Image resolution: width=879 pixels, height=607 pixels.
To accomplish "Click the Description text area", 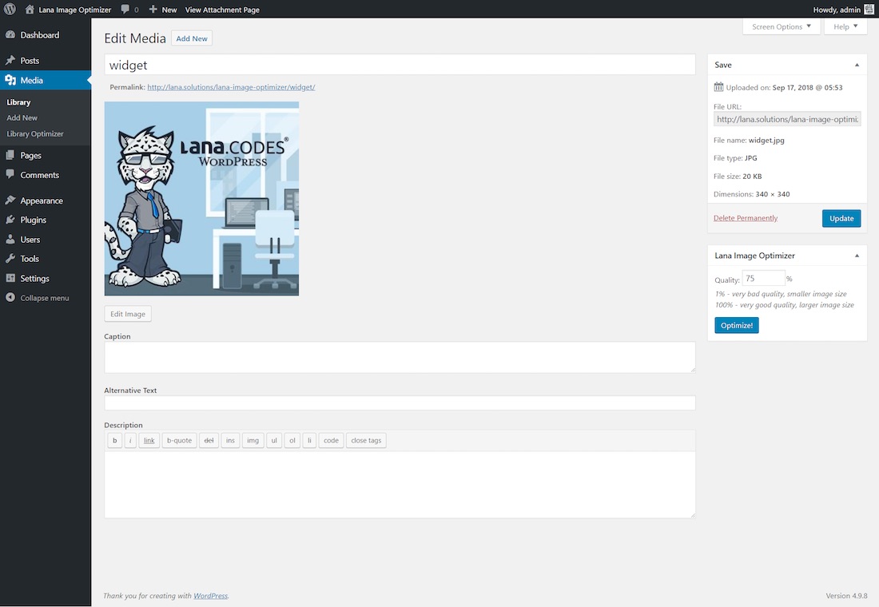I will (x=400, y=484).
